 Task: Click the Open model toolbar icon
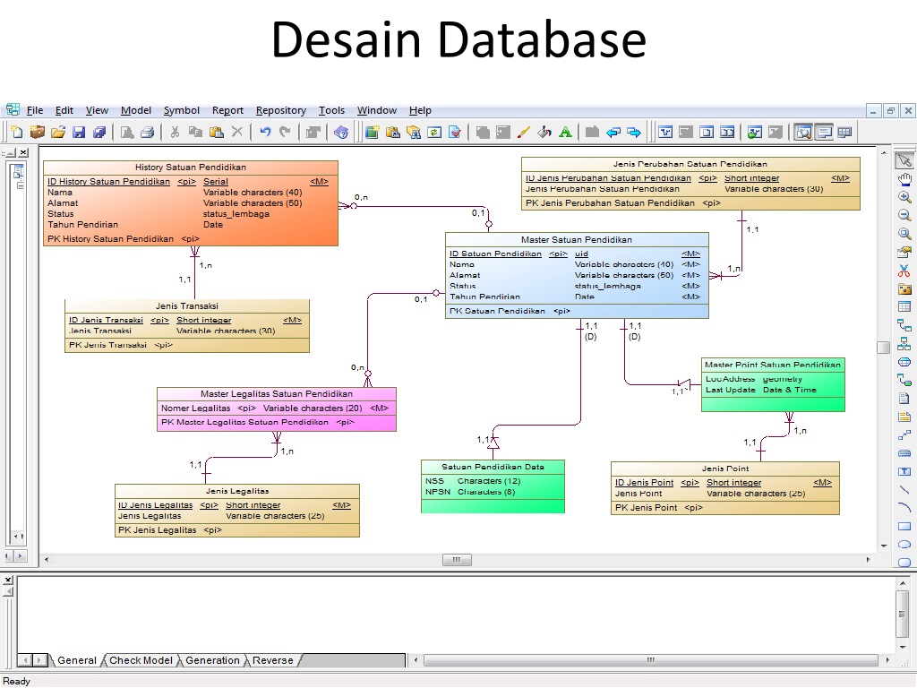[56, 132]
